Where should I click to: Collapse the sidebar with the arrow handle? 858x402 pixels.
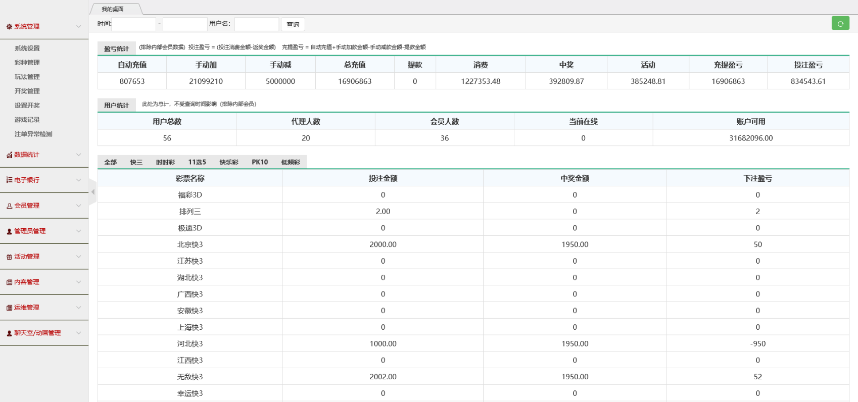coord(92,192)
